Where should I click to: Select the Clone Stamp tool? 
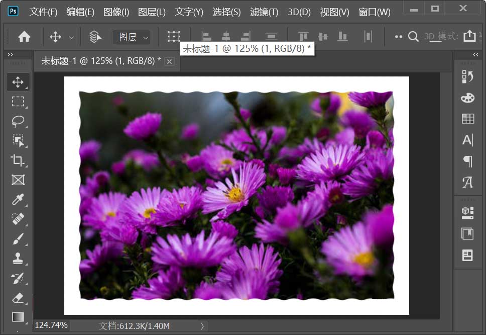point(18,258)
